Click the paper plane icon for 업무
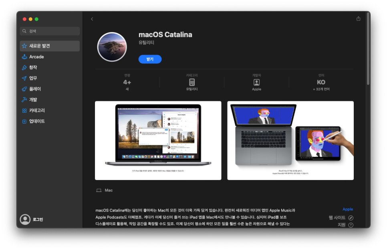387x250 pixels. coord(24,78)
